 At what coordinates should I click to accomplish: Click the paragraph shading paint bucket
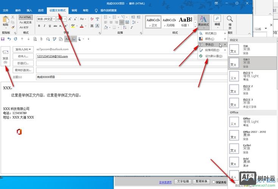click(106, 27)
